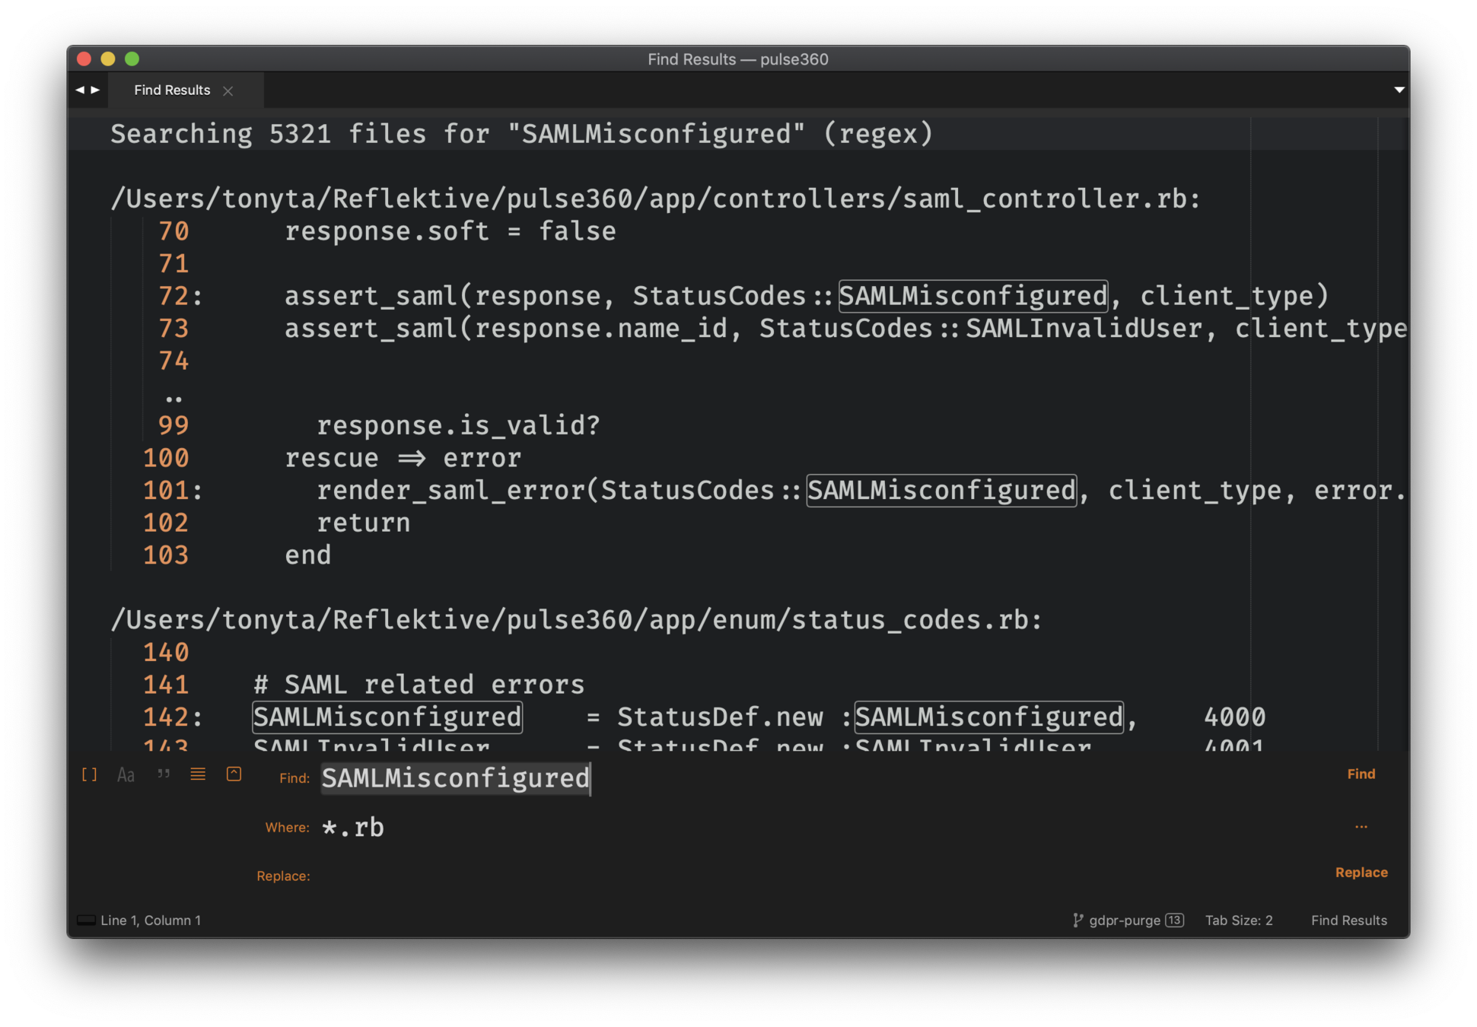
Task: Open the Tab Size: 2 menu
Action: 1238,920
